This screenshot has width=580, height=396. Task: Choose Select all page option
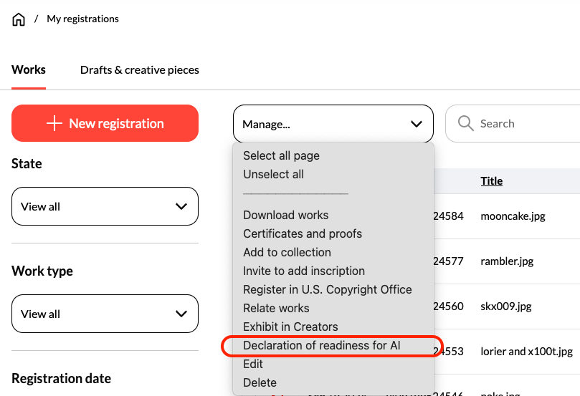(x=281, y=155)
